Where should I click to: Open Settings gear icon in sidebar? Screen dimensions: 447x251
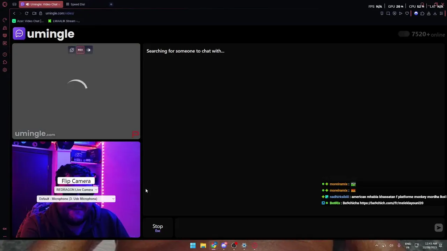(x=5, y=70)
